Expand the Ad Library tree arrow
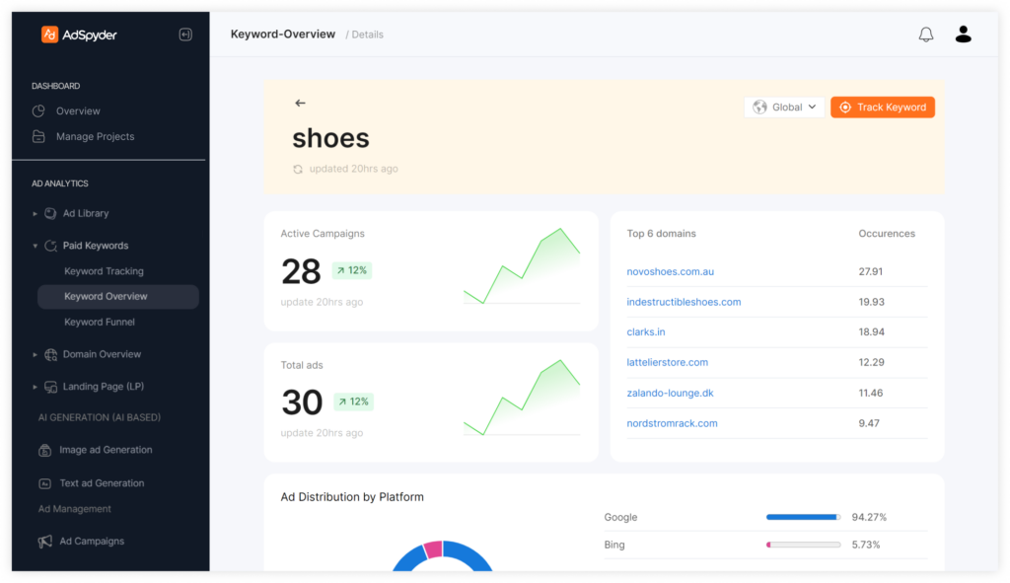The image size is (1010, 583). tap(35, 213)
